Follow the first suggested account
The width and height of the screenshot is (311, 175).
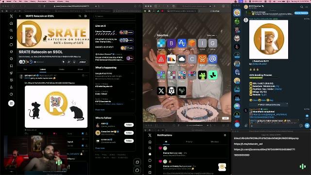[x=129, y=125]
